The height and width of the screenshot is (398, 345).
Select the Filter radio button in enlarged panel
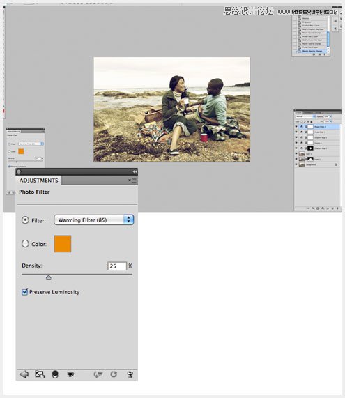coord(25,220)
